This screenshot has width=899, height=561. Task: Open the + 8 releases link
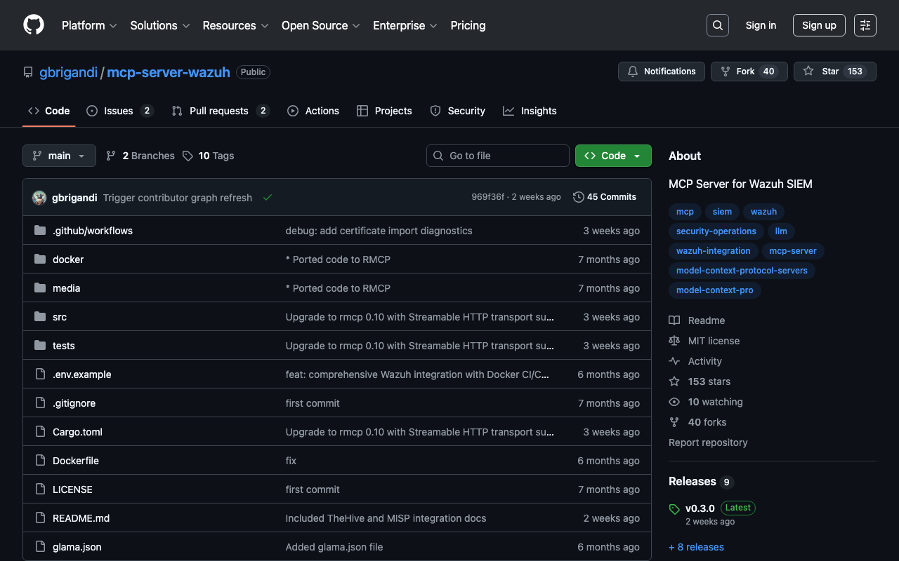(696, 547)
